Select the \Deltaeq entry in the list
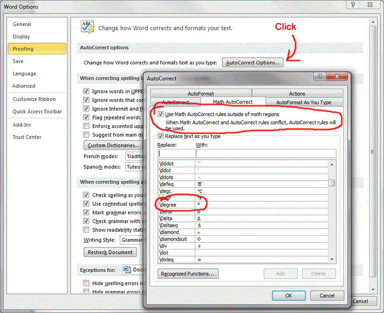The height and width of the screenshot is (313, 384). click(x=243, y=225)
